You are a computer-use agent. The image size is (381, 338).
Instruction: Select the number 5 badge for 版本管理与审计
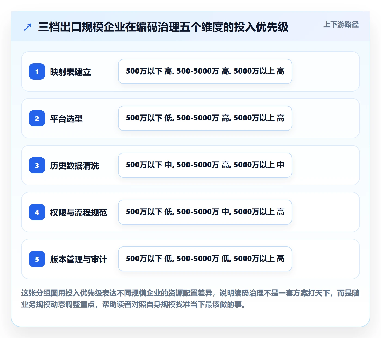tap(37, 259)
